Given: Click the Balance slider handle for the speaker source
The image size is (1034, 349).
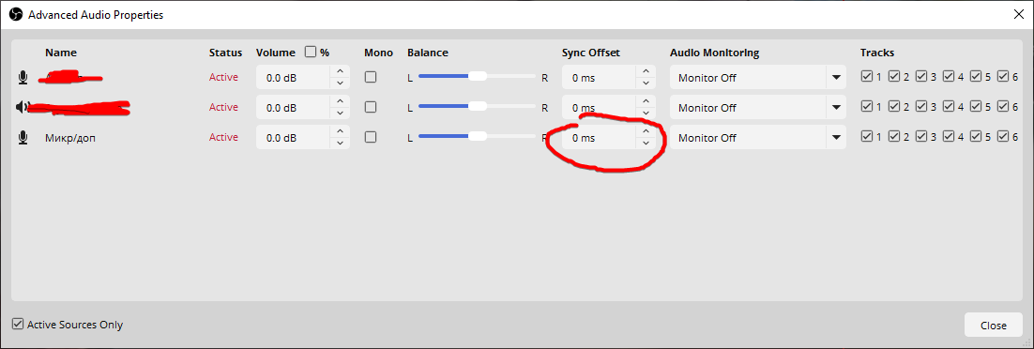Looking at the screenshot, I should click(478, 106).
